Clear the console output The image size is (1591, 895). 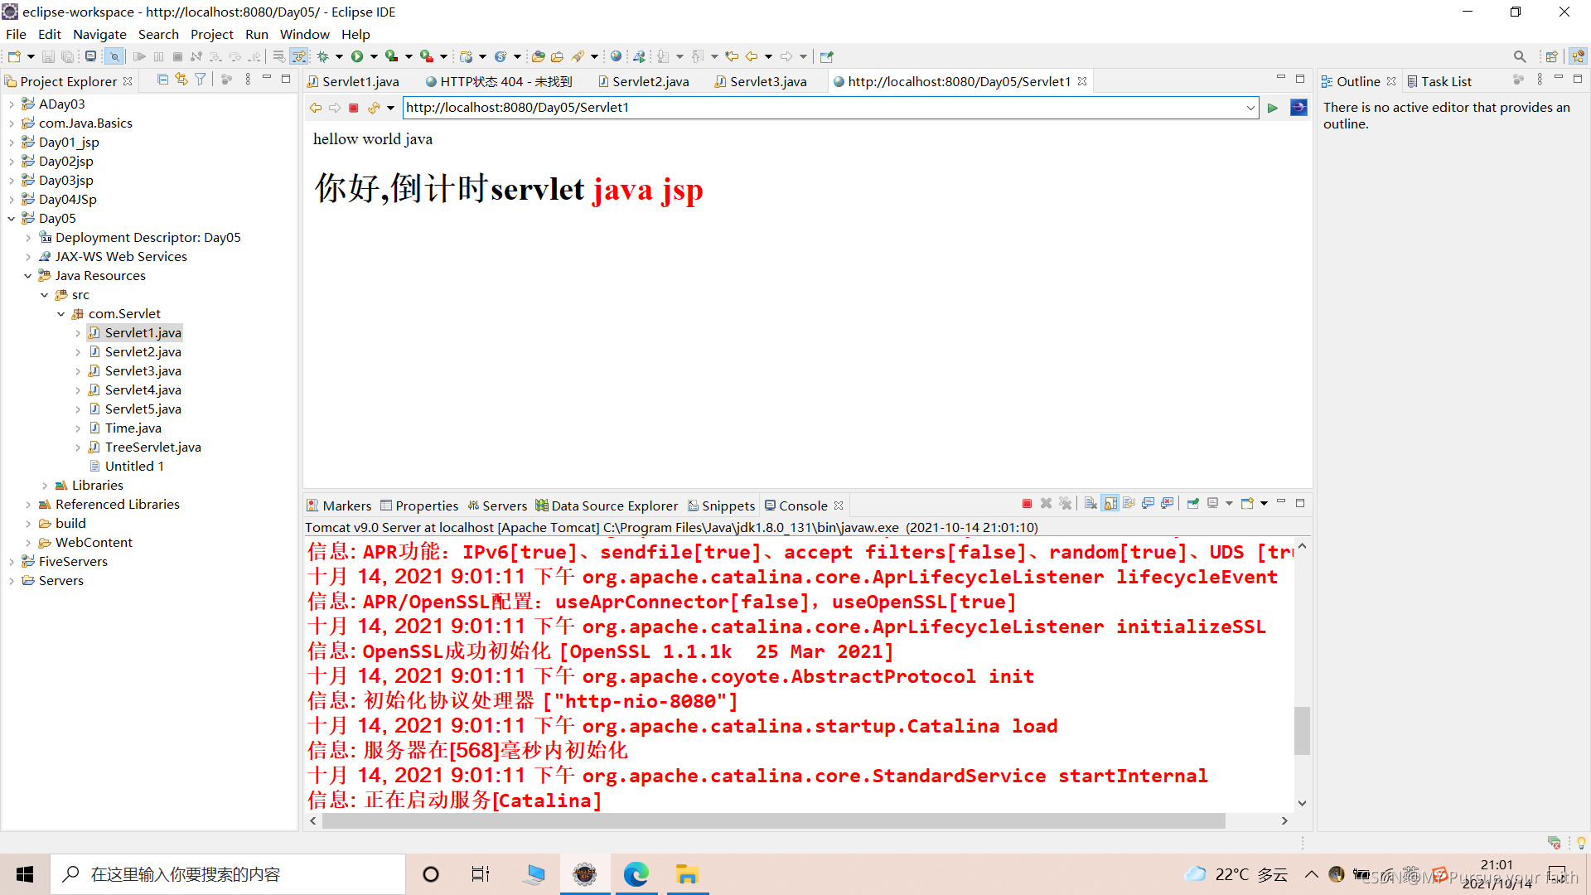1090,504
